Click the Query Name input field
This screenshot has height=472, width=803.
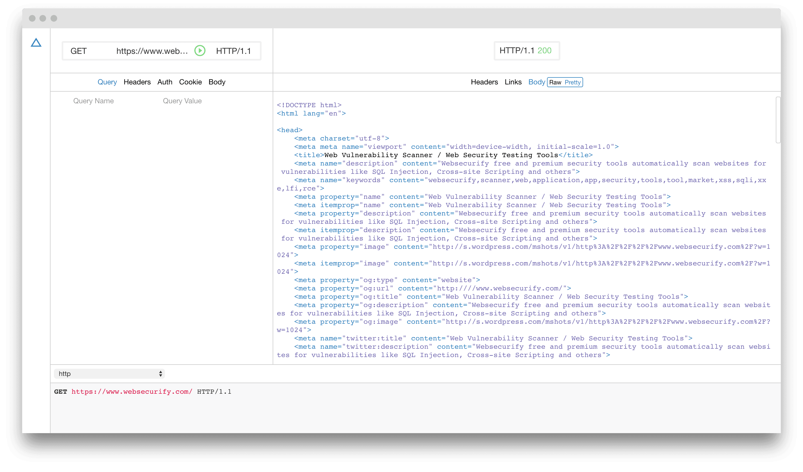93,101
